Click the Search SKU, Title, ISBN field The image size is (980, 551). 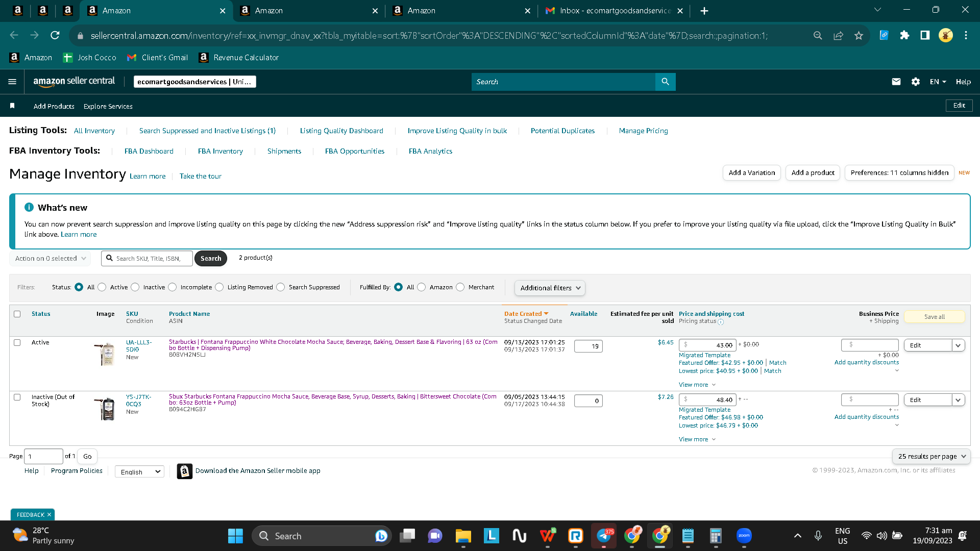147,259
